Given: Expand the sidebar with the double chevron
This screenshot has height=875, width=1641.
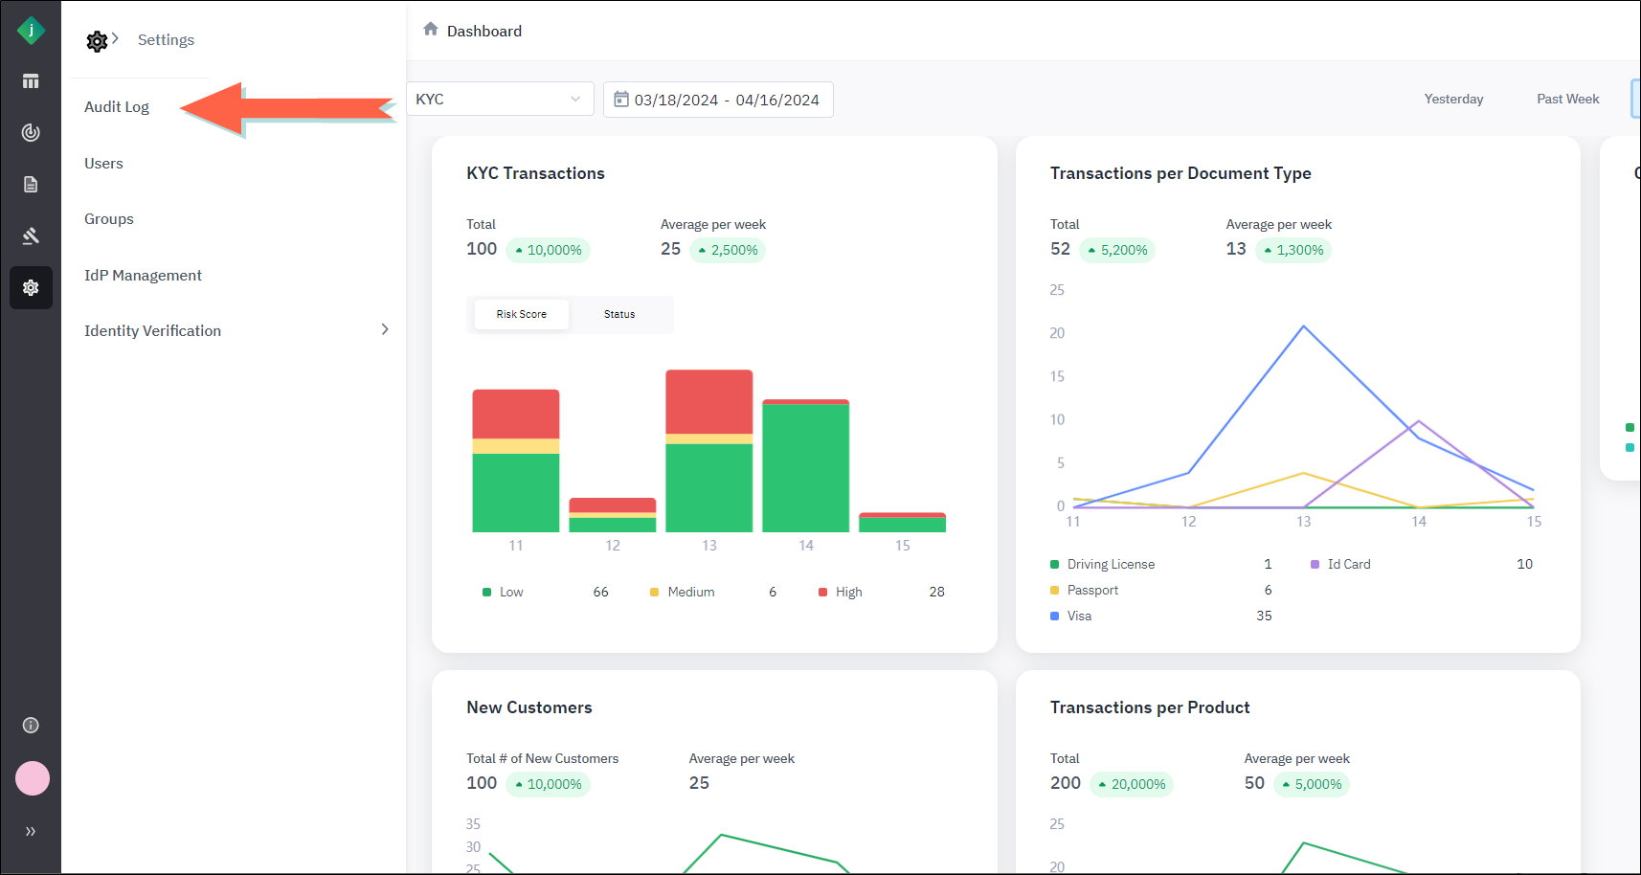Looking at the screenshot, I should coord(31,831).
